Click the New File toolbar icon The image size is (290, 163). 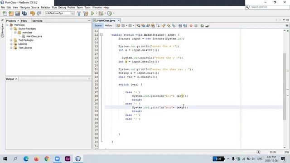tap(5, 13)
